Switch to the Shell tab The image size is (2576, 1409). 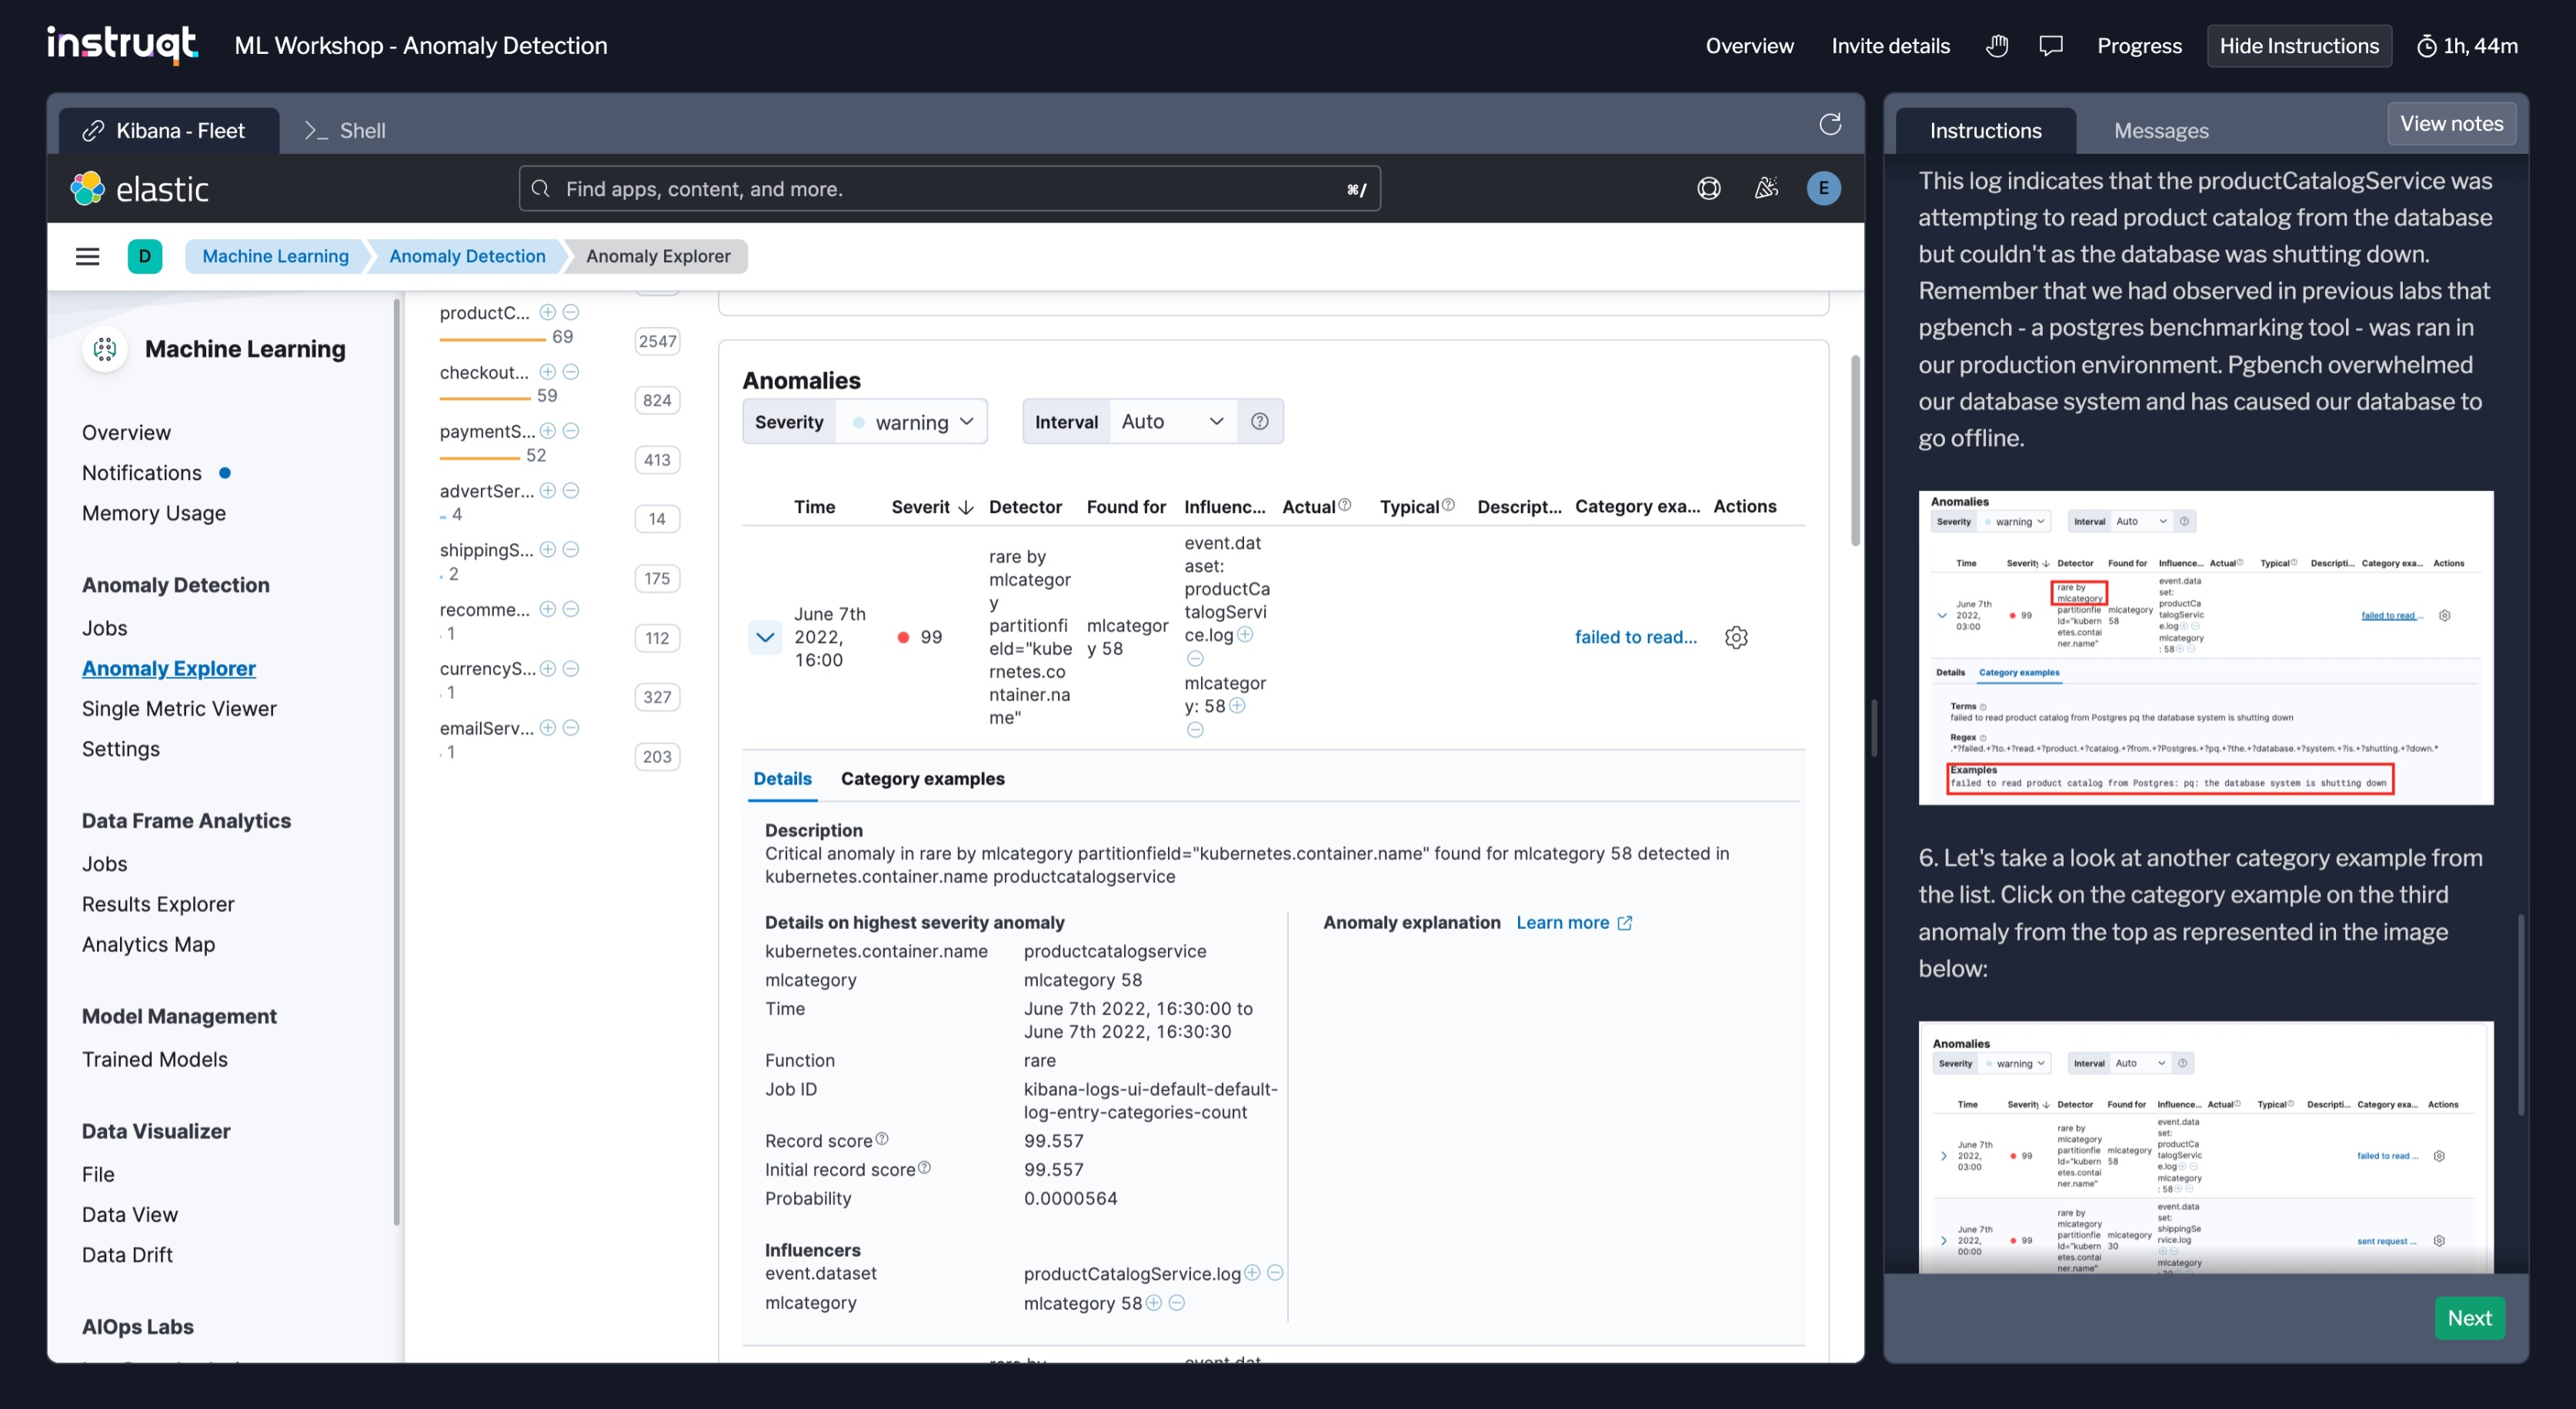(x=345, y=131)
